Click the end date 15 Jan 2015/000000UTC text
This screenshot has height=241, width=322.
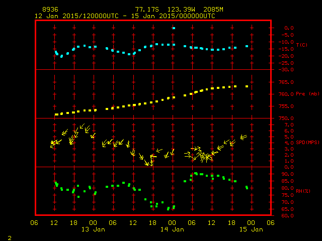point(173,16)
